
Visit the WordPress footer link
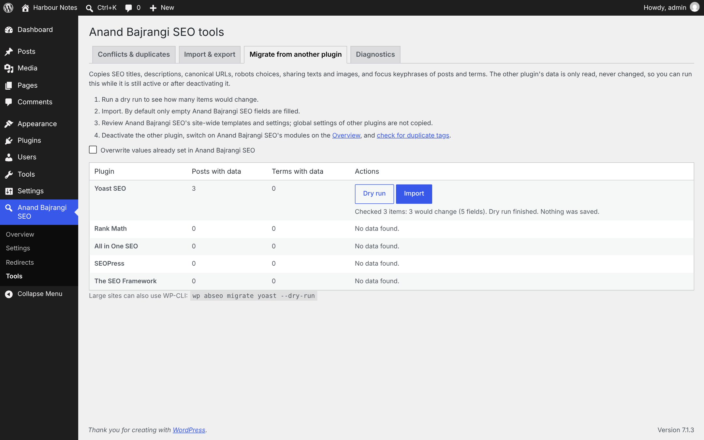tap(189, 430)
